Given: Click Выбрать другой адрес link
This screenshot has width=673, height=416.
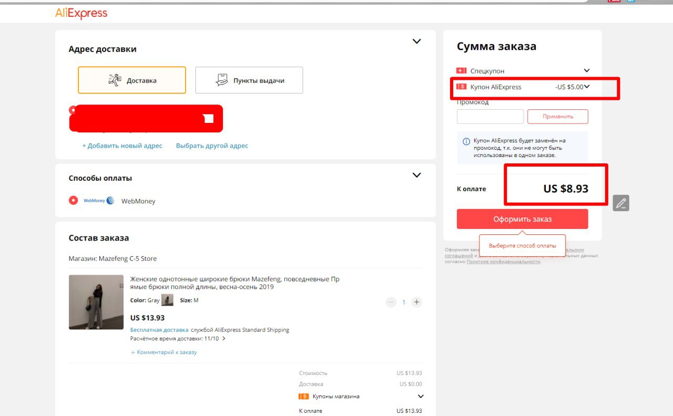Looking at the screenshot, I should (212, 145).
